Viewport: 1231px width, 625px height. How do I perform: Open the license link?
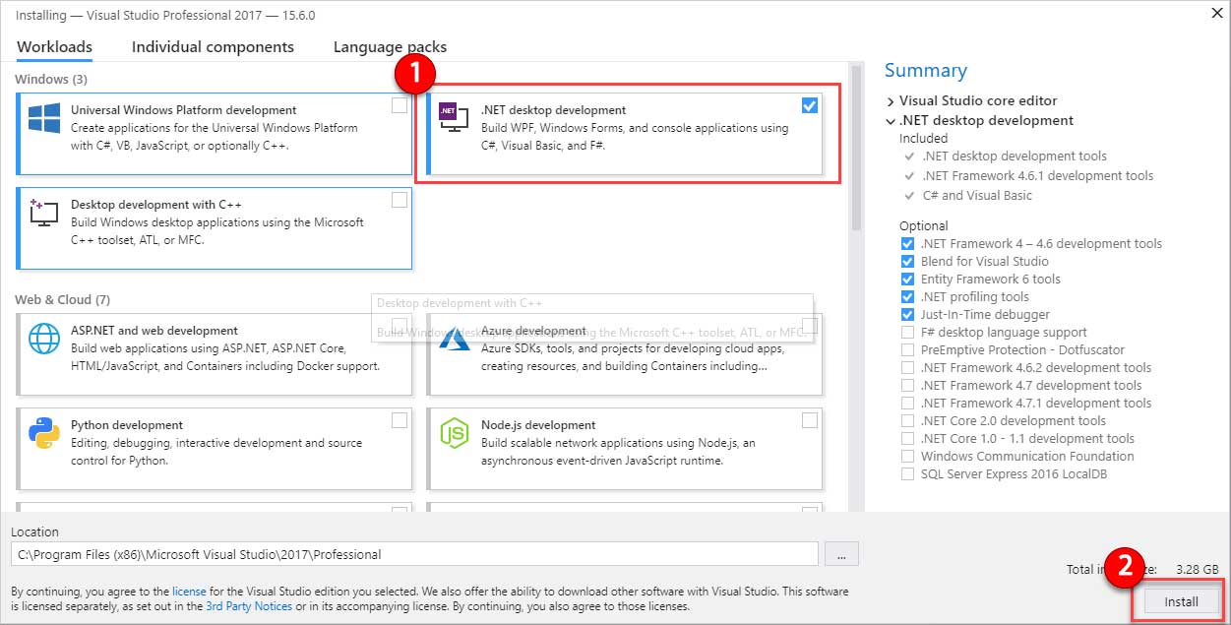tap(189, 592)
